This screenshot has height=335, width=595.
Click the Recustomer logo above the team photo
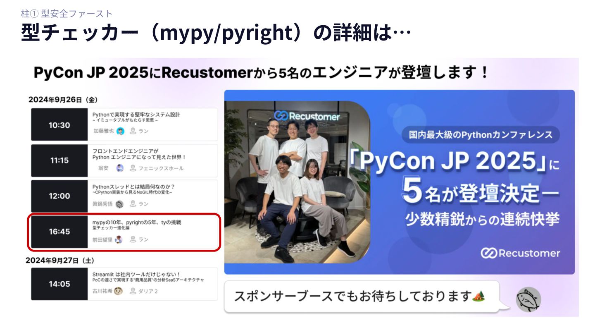tap(307, 116)
